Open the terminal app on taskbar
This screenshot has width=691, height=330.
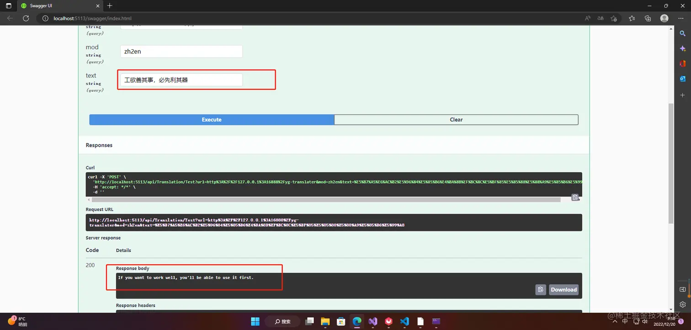pos(436,321)
